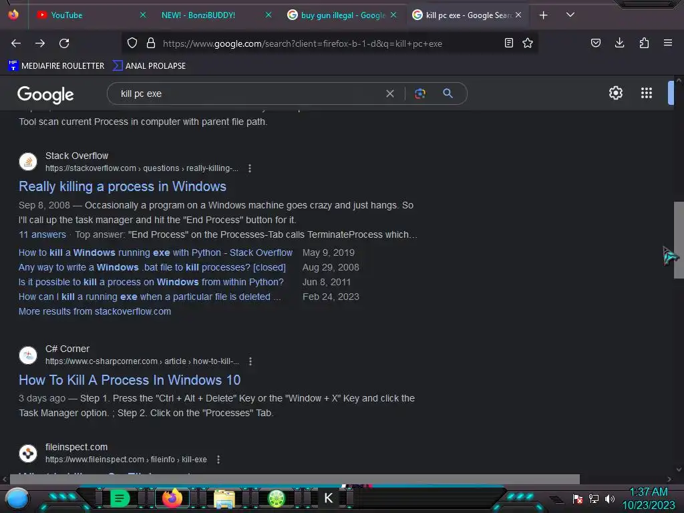Click the horizontal scrollbar at page bottom
Image resolution: width=684 pixels, height=513 pixels.
295,479
